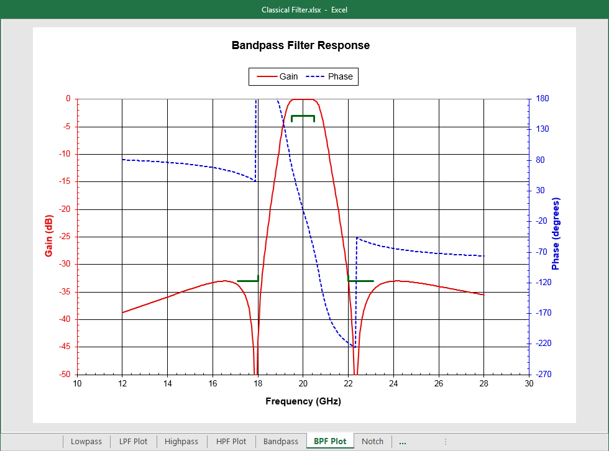Show more sheets via the ellipsis button
The height and width of the screenshot is (451, 609).
pyautogui.click(x=403, y=442)
